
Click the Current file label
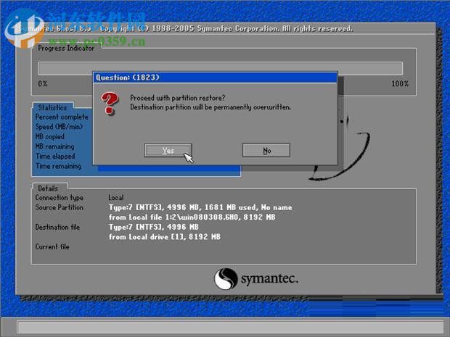[x=52, y=246]
